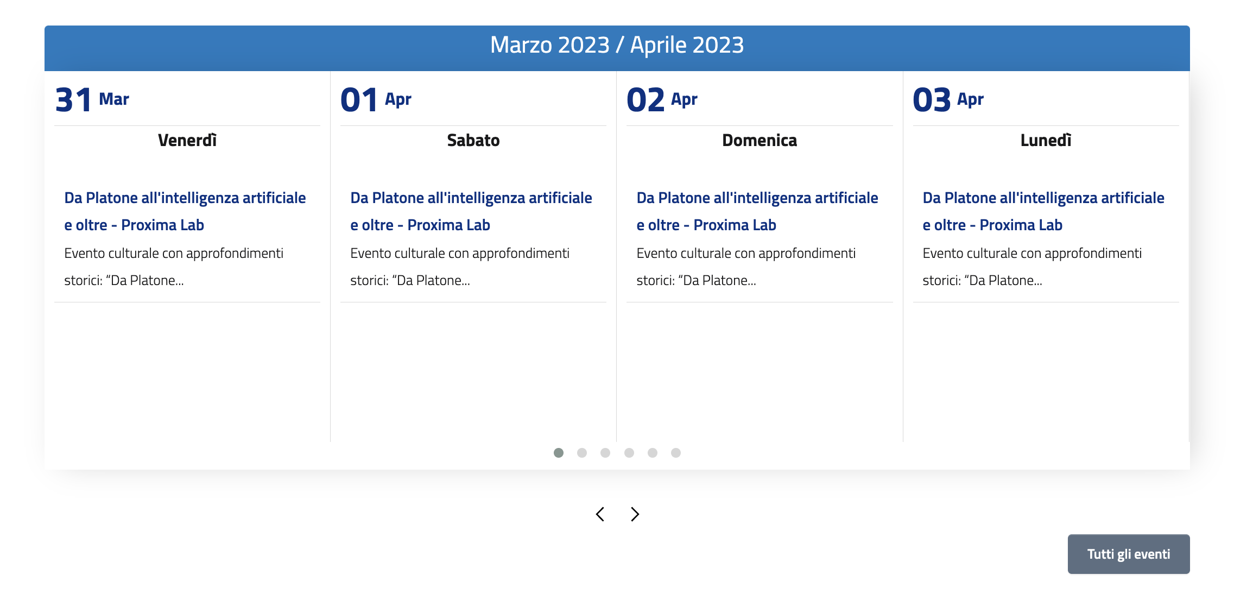Select the second carousel pagination dot
Image resolution: width=1253 pixels, height=594 pixels.
[582, 453]
